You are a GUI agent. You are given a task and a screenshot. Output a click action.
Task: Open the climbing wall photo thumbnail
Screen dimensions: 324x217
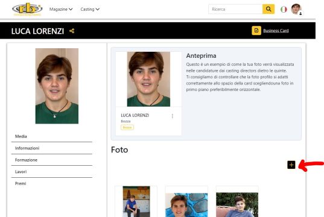coord(136,201)
